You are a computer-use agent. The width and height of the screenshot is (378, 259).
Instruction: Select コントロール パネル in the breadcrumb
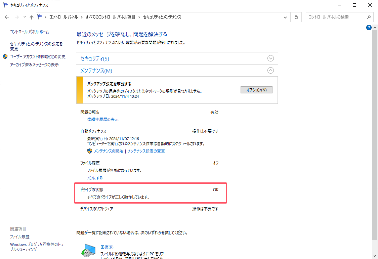pos(63,17)
